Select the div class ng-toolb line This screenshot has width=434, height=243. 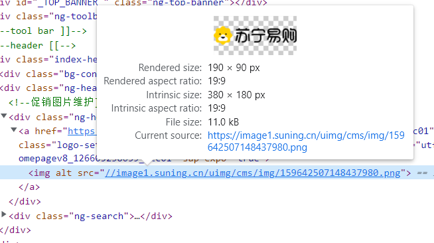pos(48,17)
